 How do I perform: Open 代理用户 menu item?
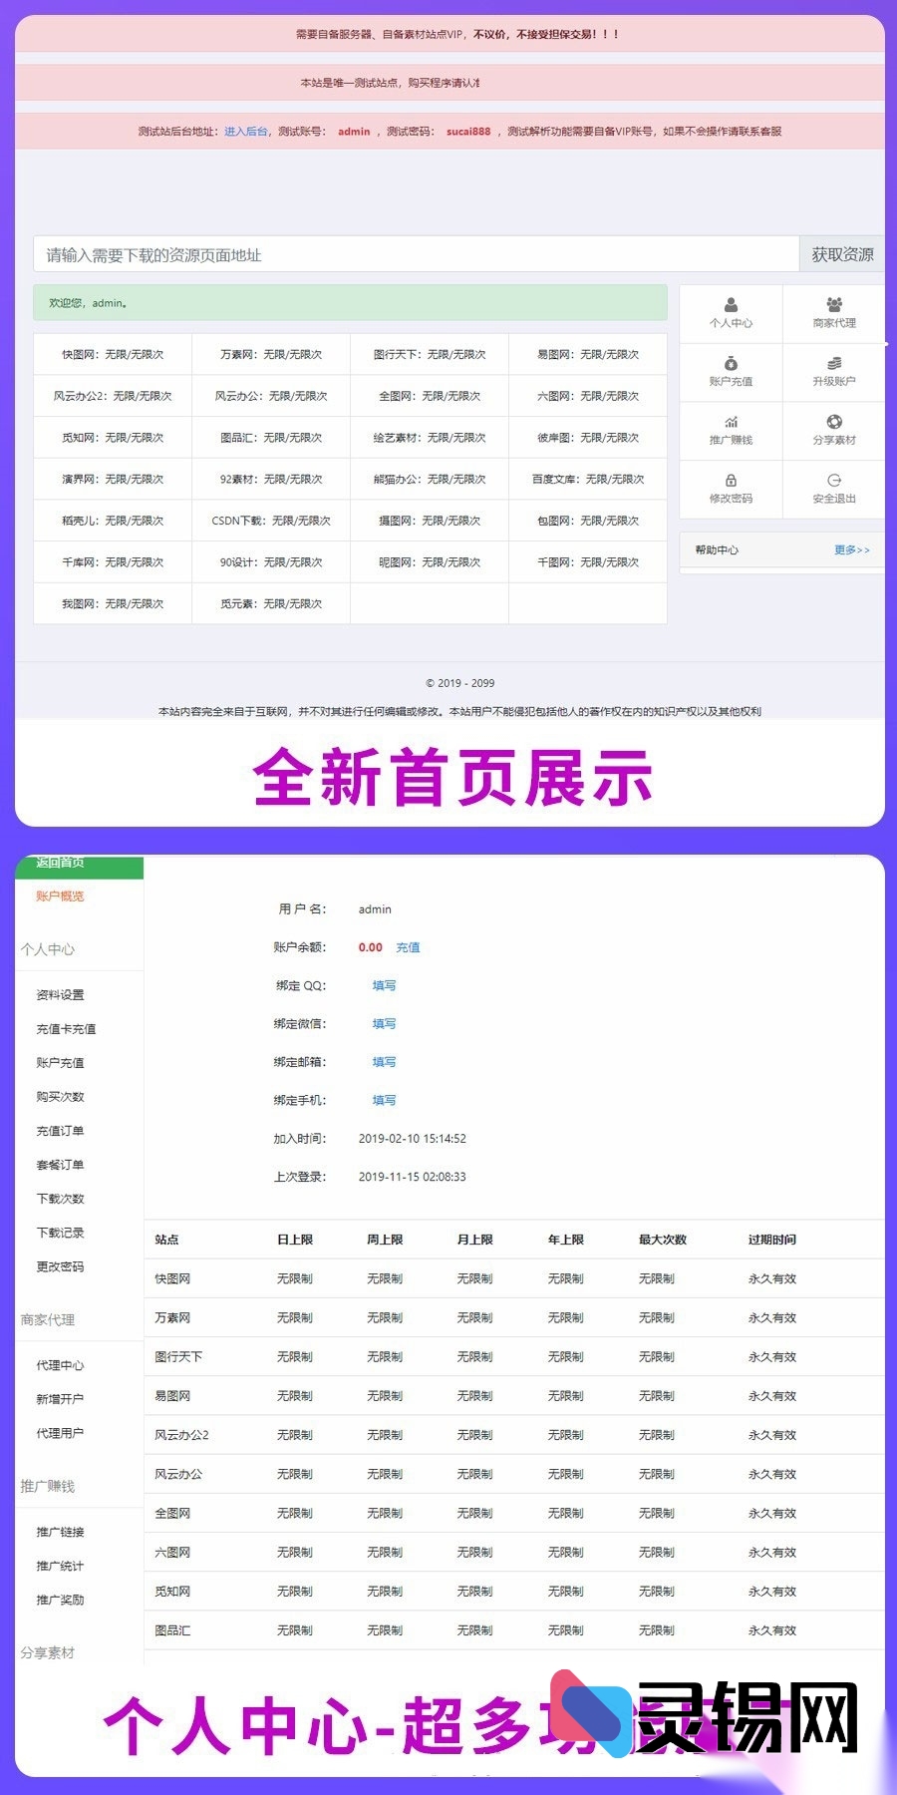point(60,1432)
